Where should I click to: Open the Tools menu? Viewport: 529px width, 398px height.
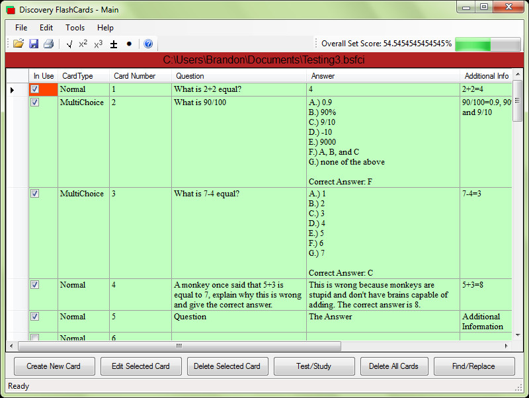[x=75, y=28]
